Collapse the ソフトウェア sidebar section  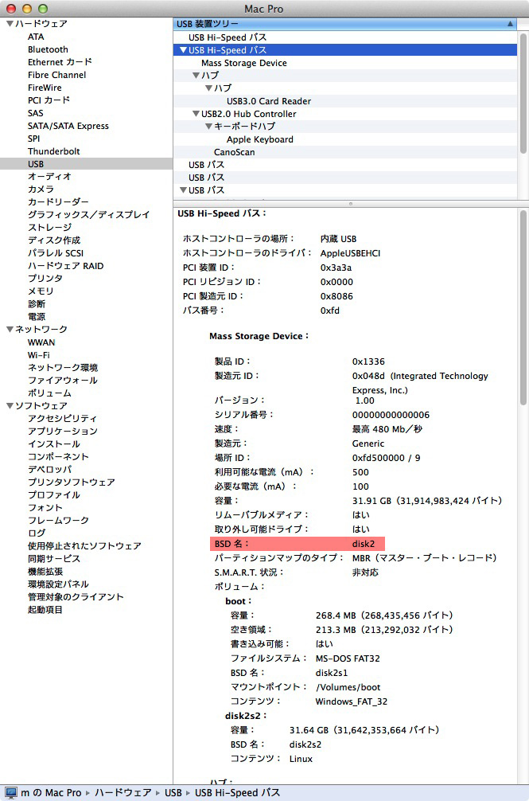click(10, 406)
